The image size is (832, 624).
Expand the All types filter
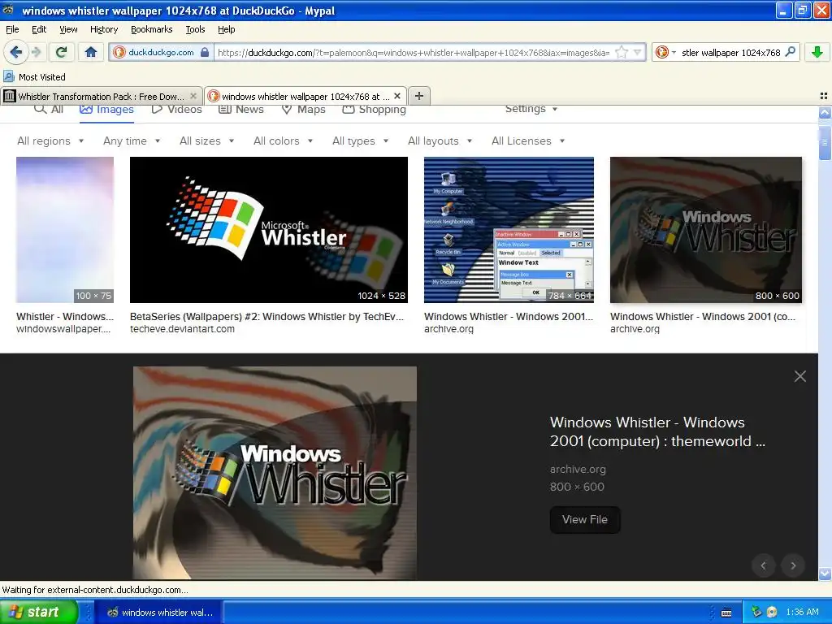tap(360, 141)
